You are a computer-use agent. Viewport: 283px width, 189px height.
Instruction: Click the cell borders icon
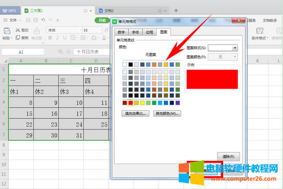point(73,38)
